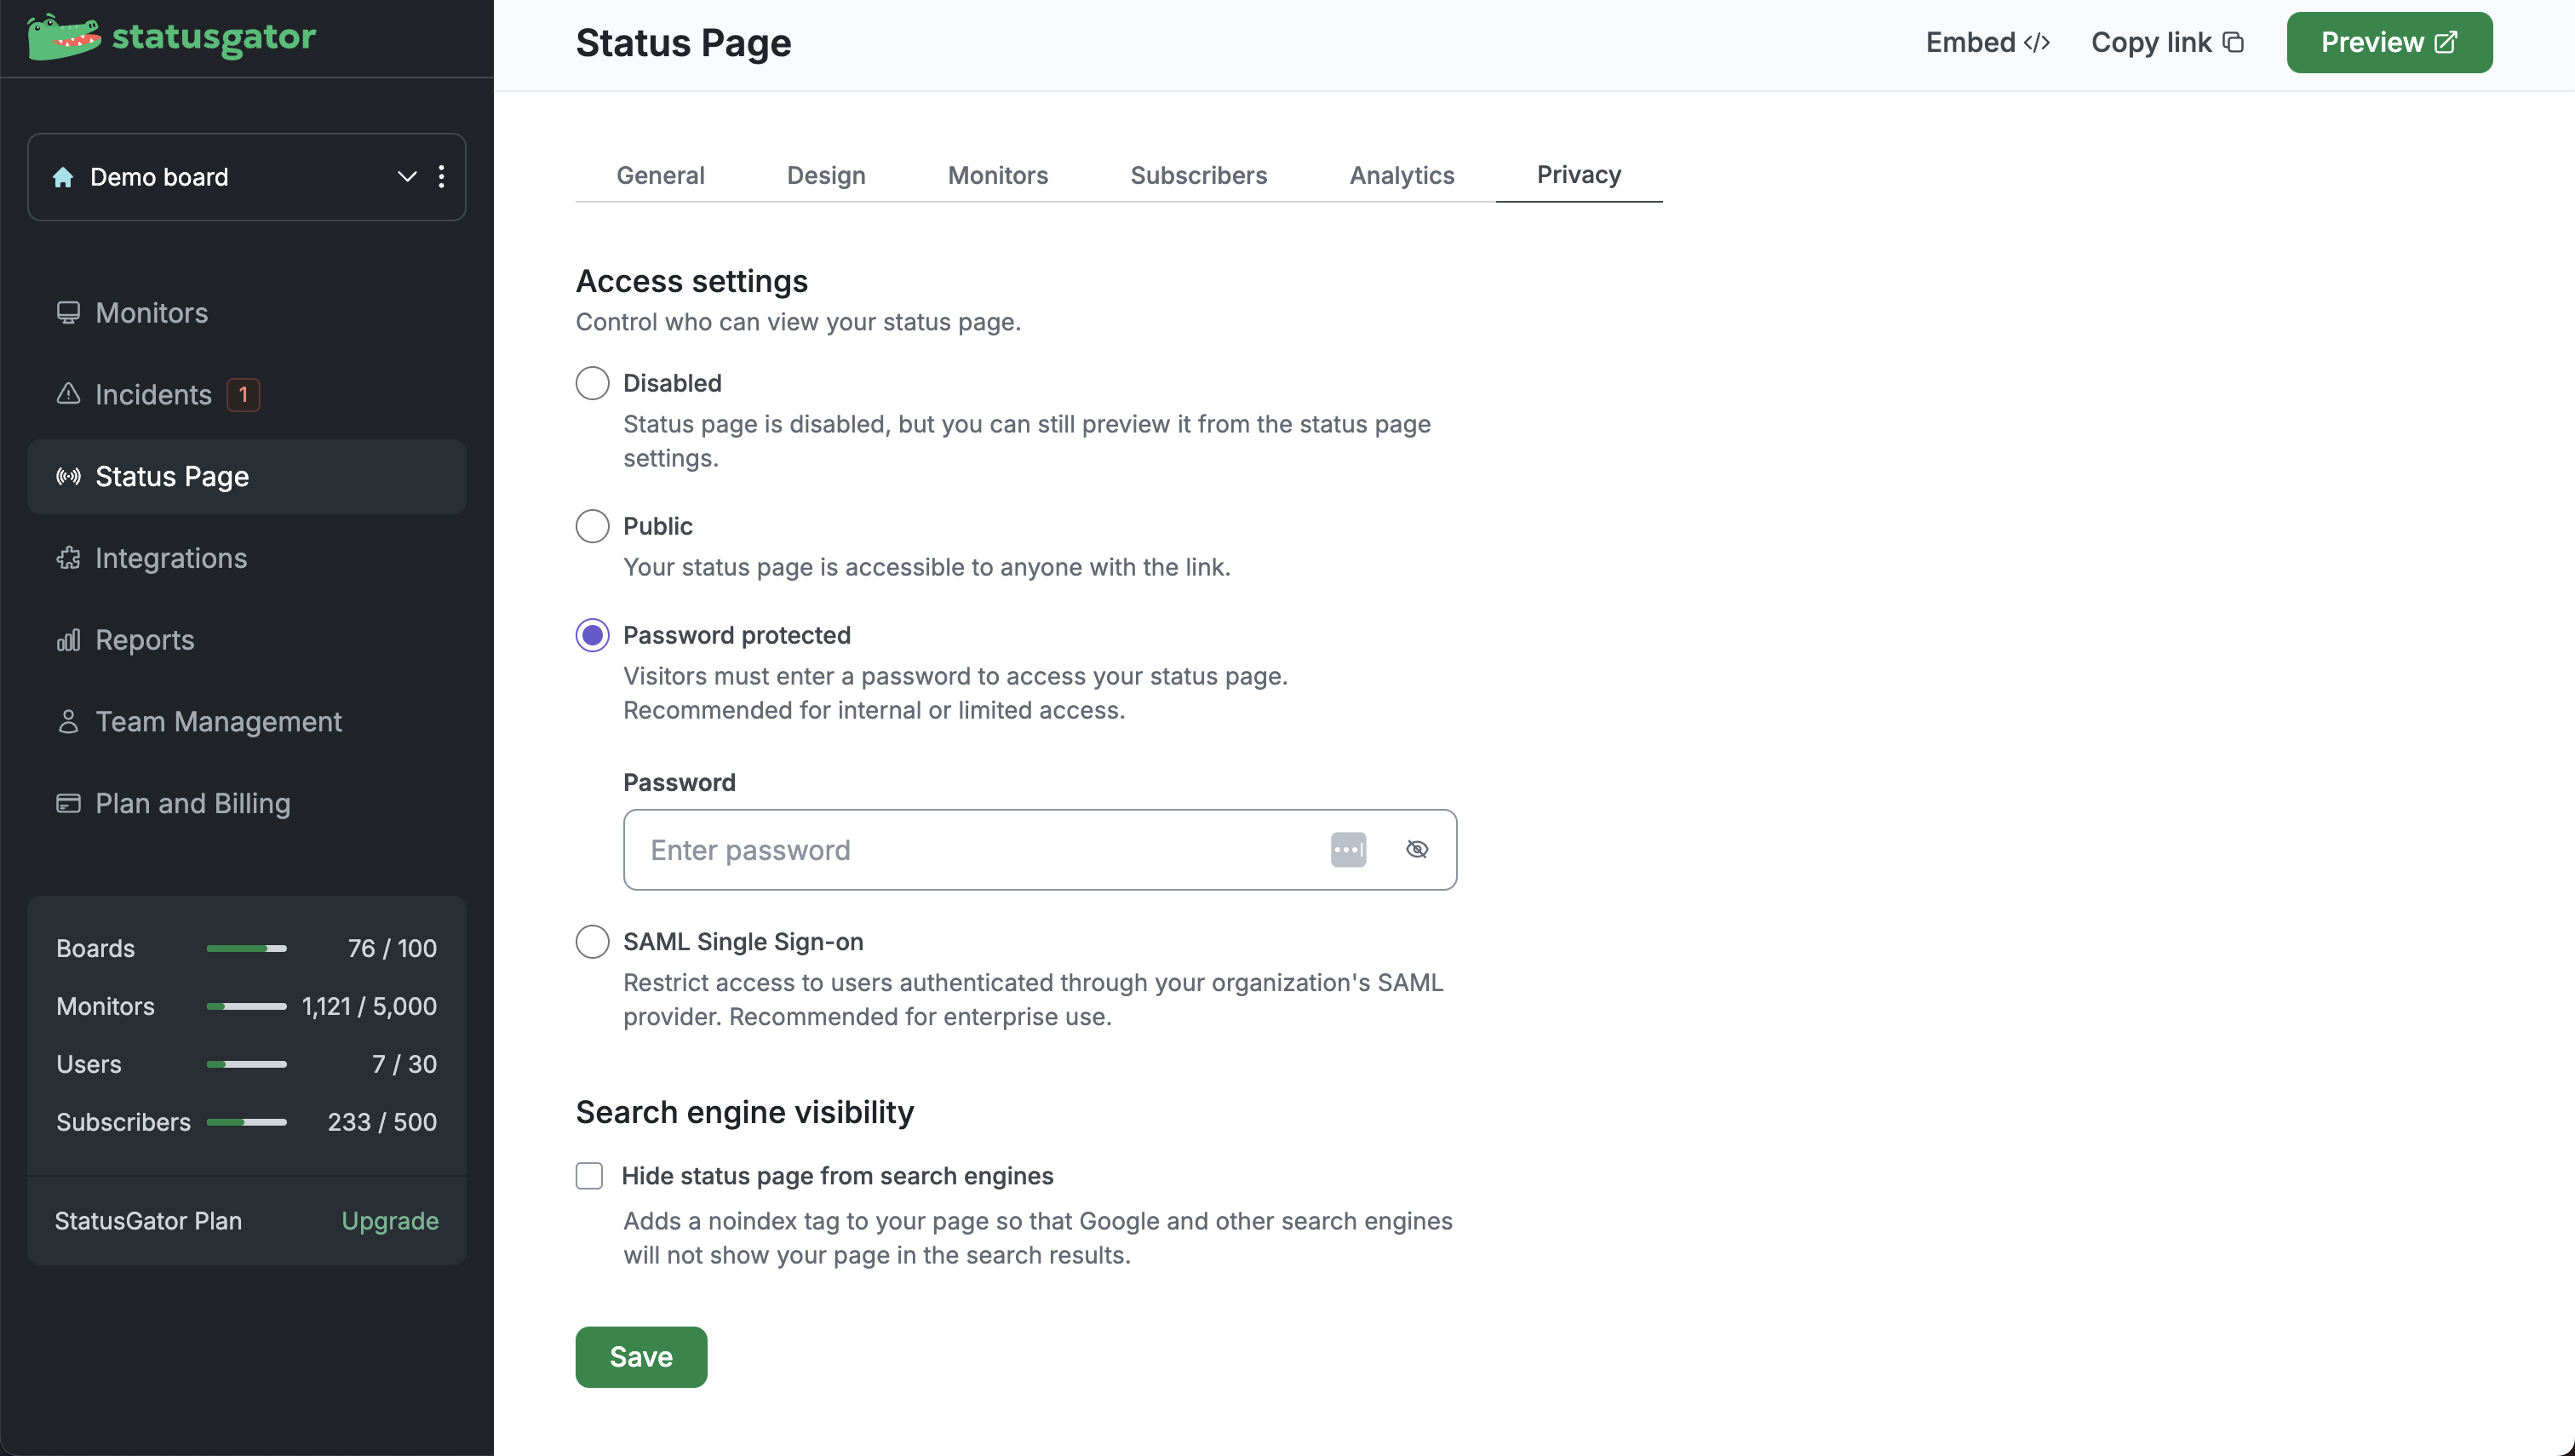Viewport: 2575px width, 1456px height.
Task: Check Hide status page from search engines
Action: coord(589,1175)
